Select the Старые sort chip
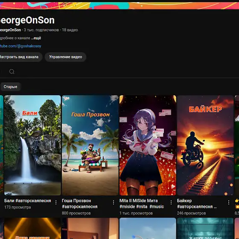 coord(10,87)
